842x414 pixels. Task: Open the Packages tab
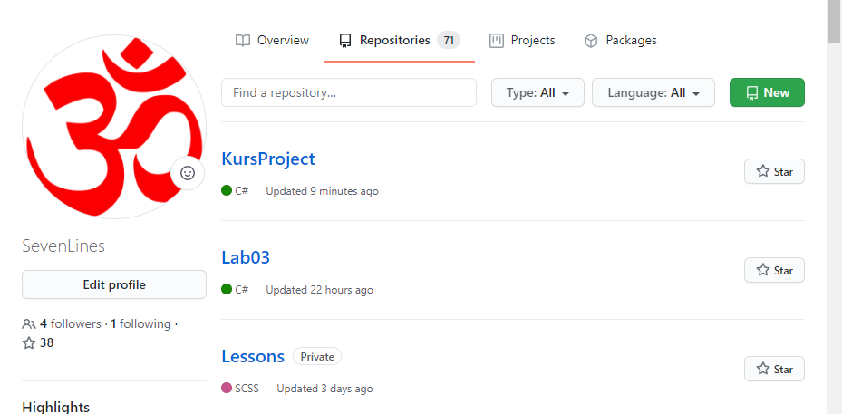click(x=620, y=40)
